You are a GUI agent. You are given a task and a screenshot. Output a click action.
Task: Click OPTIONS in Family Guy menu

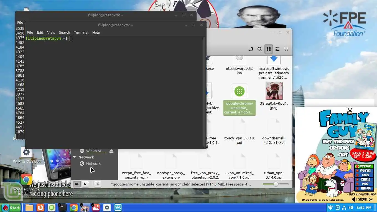click(x=339, y=148)
